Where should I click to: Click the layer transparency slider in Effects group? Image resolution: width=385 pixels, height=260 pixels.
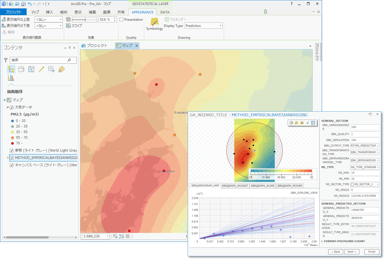click(x=85, y=19)
